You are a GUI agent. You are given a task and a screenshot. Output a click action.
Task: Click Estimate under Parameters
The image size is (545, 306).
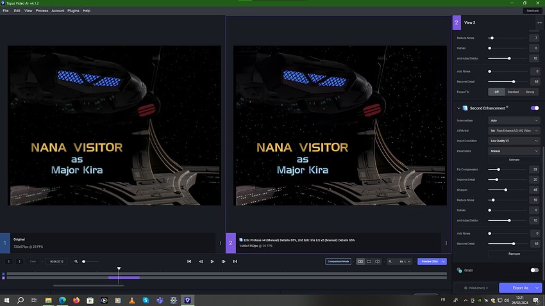[514, 159]
